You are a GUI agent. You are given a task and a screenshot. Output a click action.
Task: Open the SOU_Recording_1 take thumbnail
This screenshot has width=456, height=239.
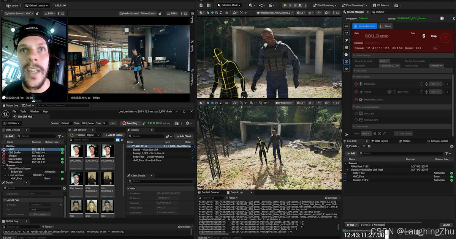point(92,179)
